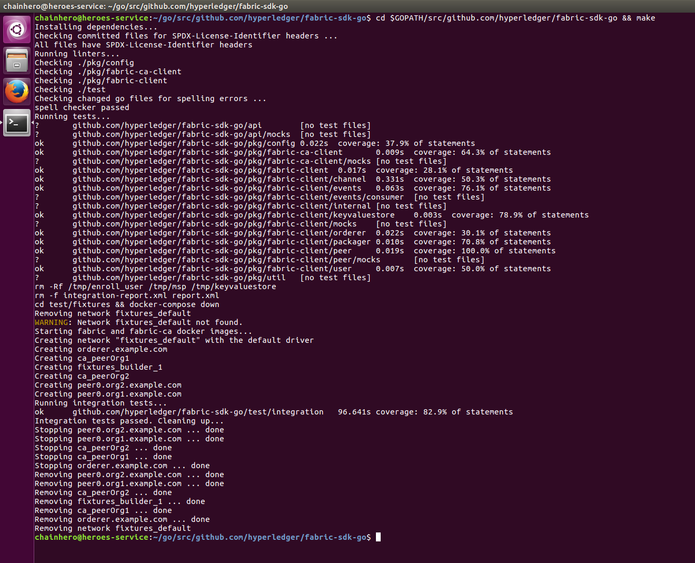Click the fabric-client/events/consumer package path
The height and width of the screenshot is (563, 695).
238,197
